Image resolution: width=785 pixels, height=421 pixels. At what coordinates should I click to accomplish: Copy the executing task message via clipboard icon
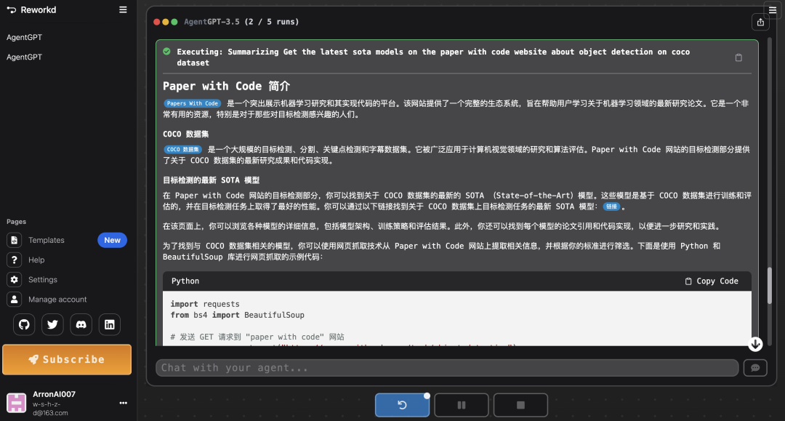738,57
